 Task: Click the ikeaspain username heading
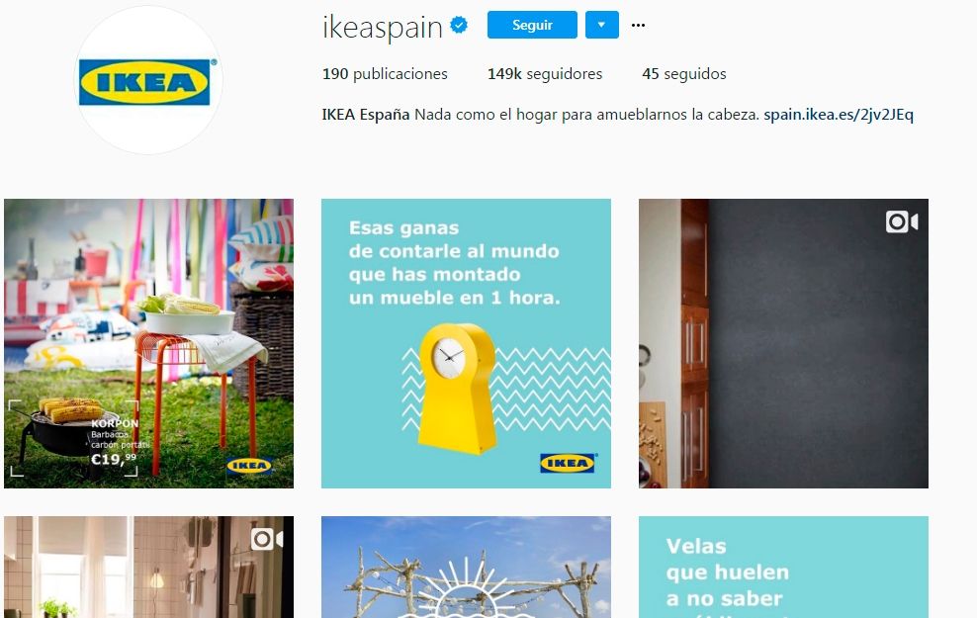(x=382, y=27)
